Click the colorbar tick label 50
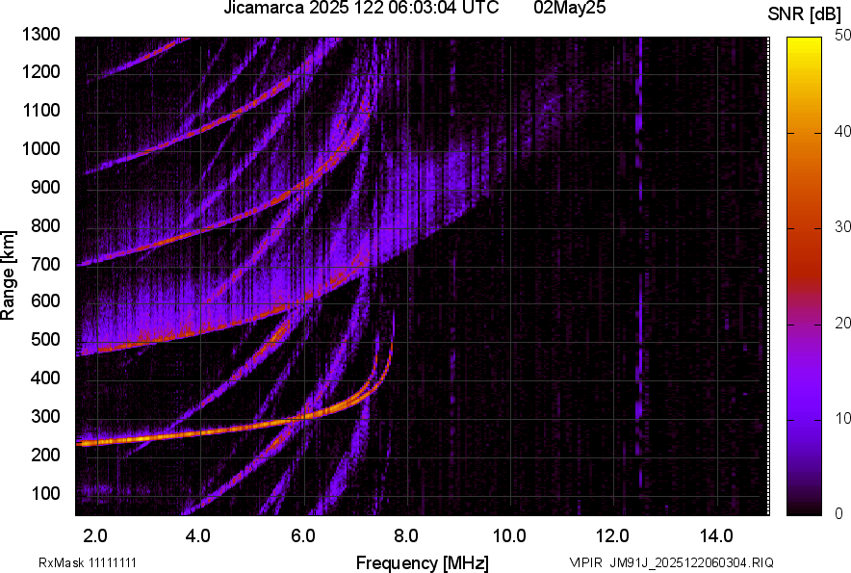This screenshot has width=851, height=573. (842, 36)
